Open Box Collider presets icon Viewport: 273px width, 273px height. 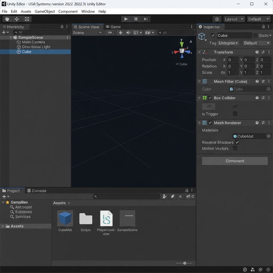(x=263, y=98)
